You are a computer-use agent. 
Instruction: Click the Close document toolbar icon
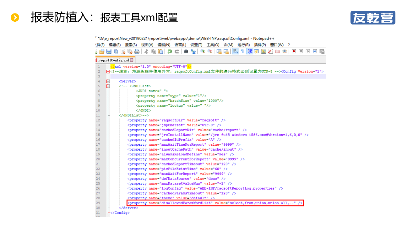point(123,51)
